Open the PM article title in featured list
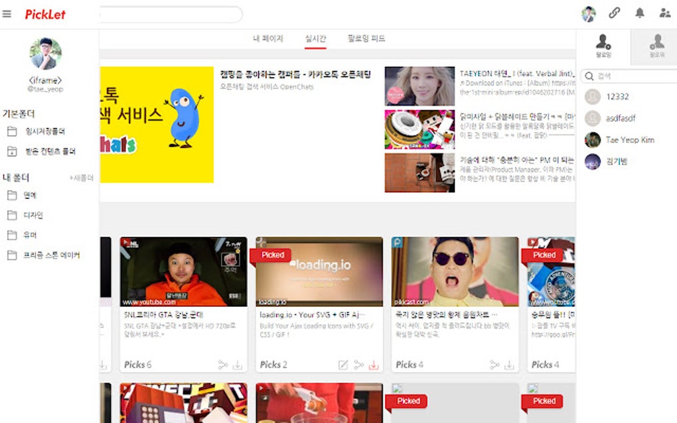This screenshot has width=677, height=423. 517,160
